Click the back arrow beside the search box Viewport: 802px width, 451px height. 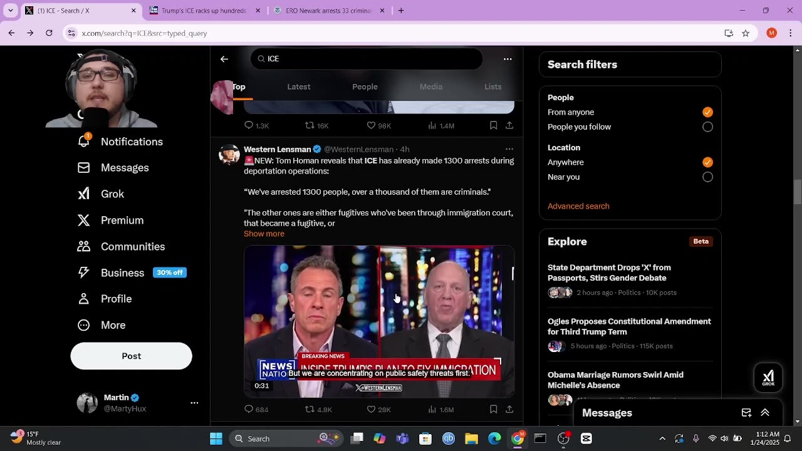[224, 59]
